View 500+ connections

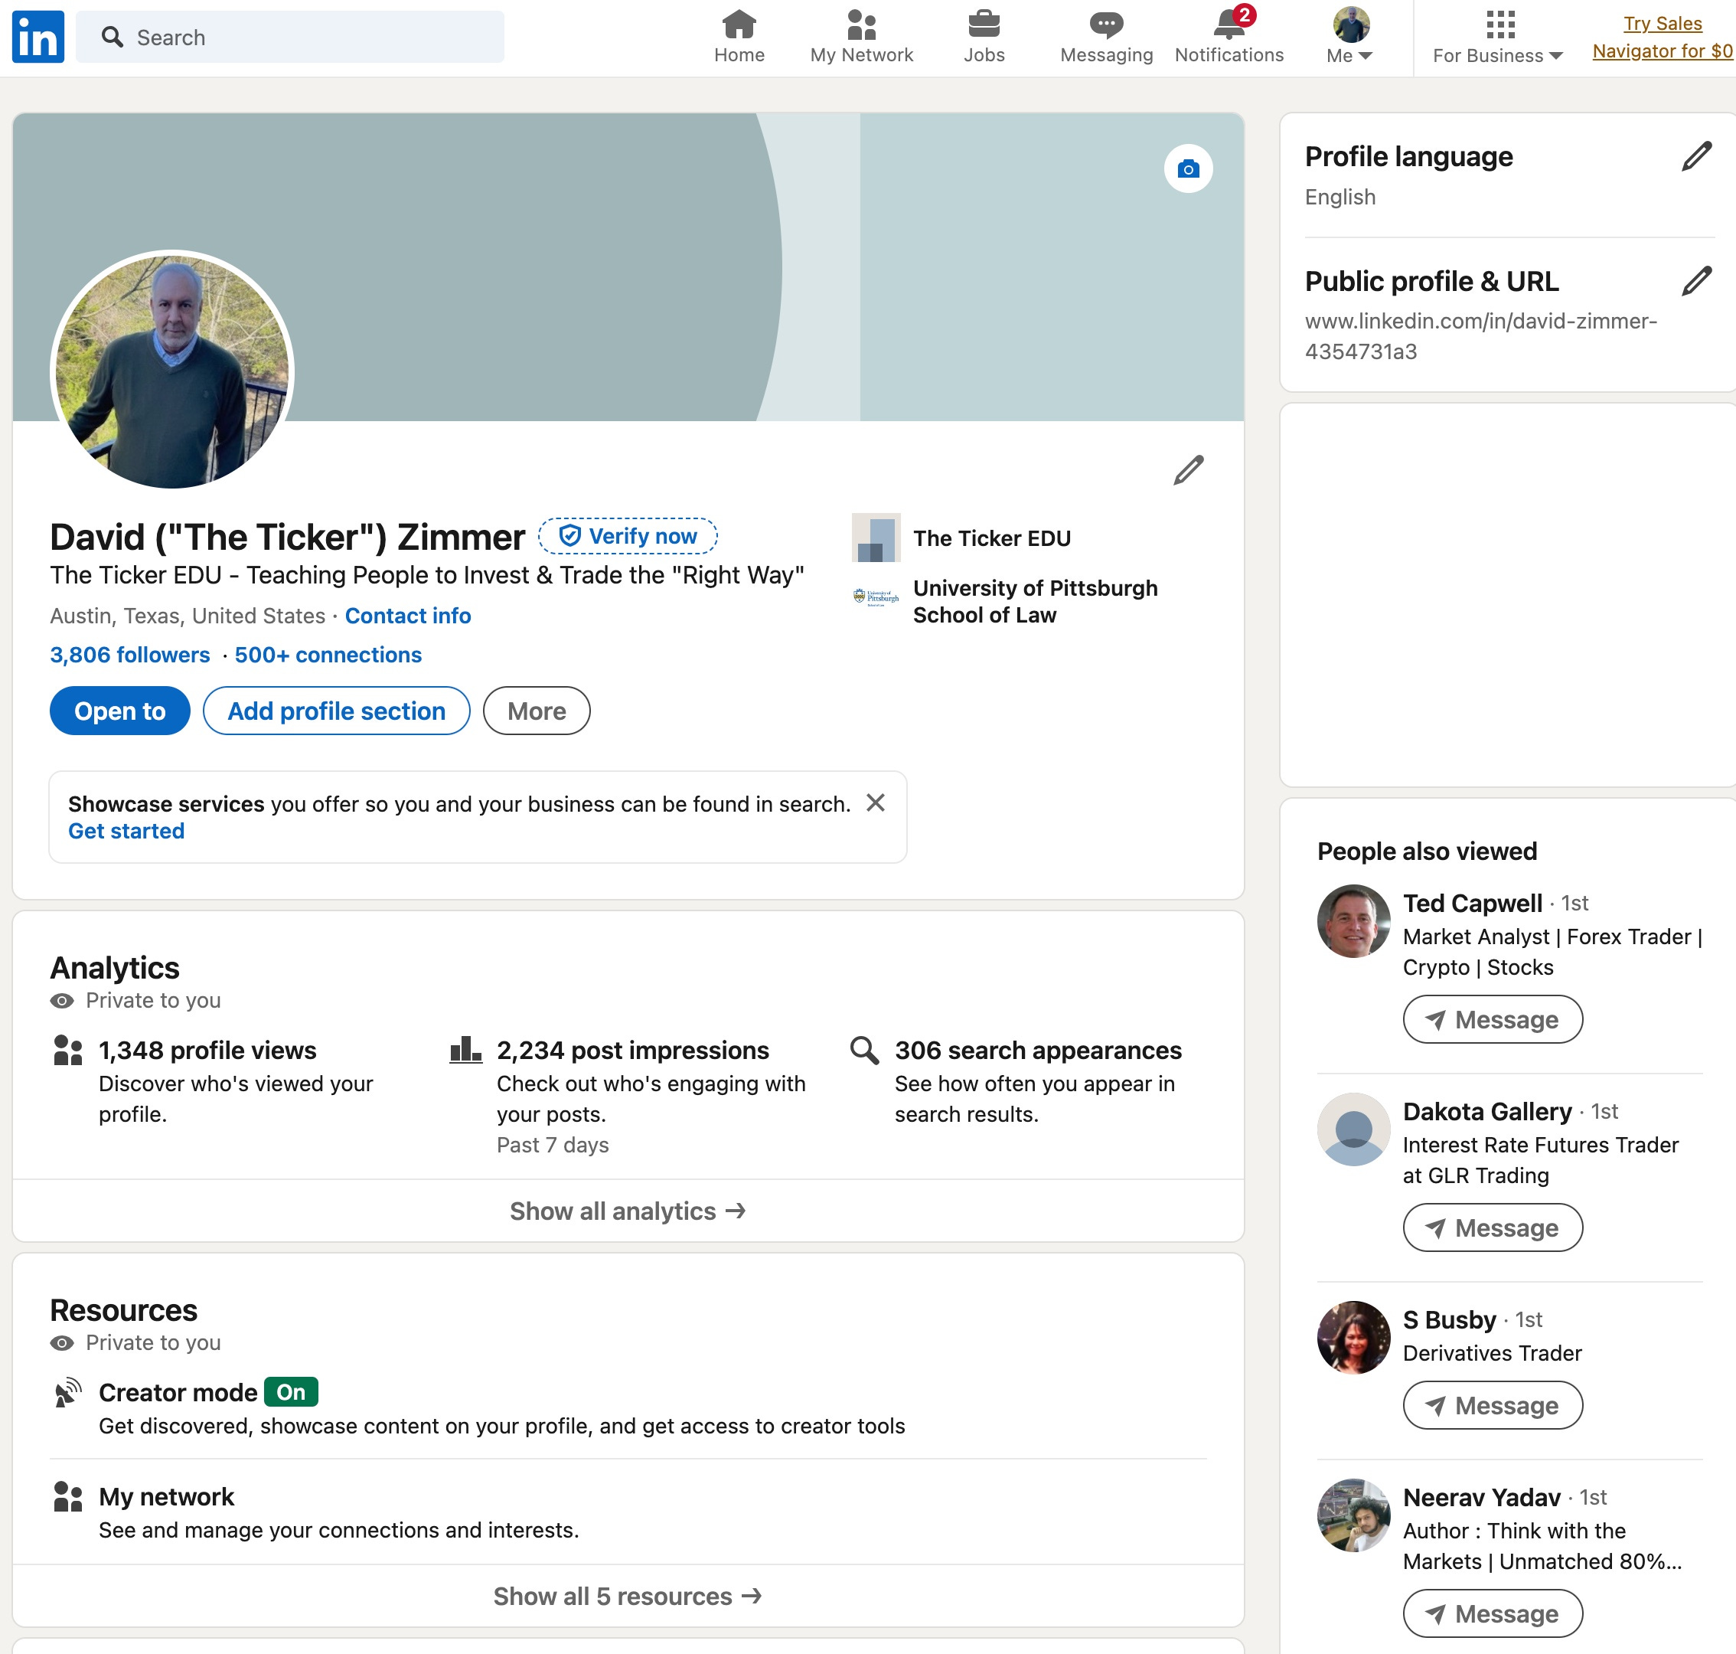[x=328, y=655]
